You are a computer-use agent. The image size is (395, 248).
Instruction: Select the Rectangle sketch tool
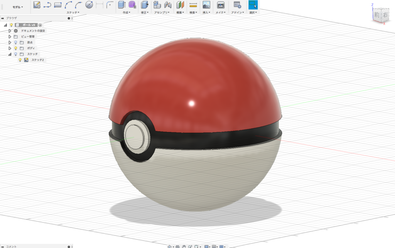pos(58,5)
